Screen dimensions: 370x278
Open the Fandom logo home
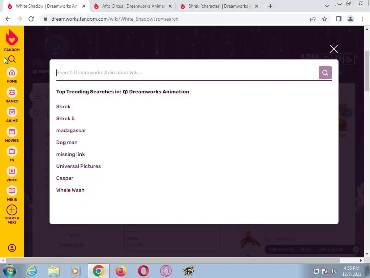pyautogui.click(x=12, y=40)
